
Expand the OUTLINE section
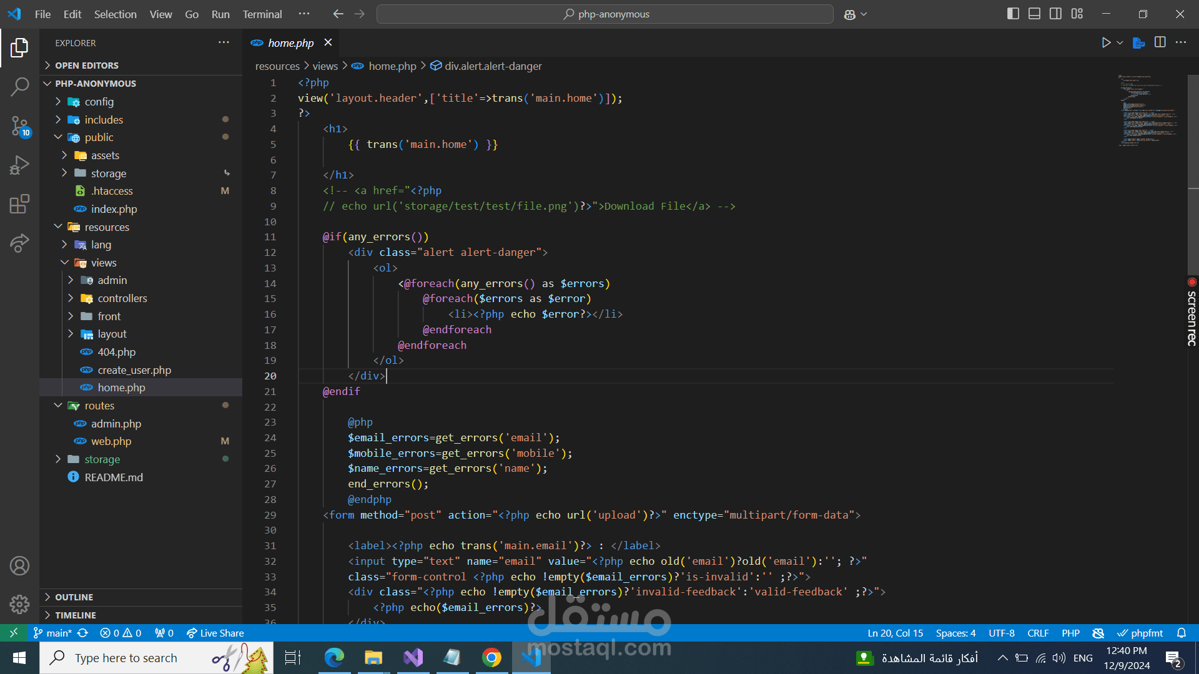[74, 597]
